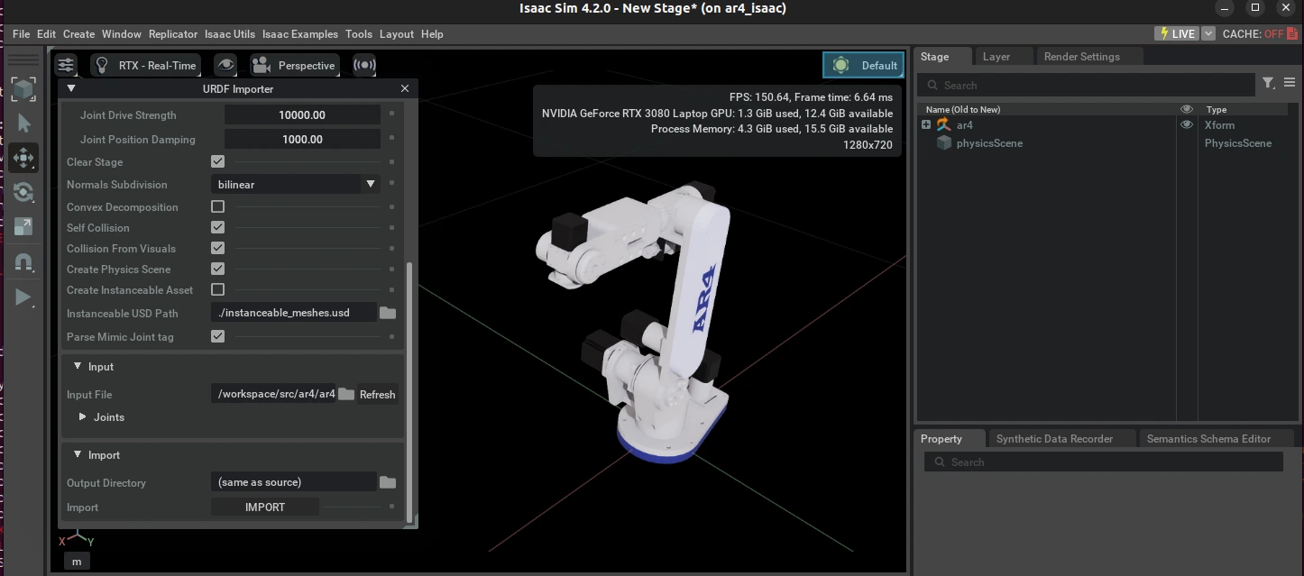Screen dimensions: 1304x576
Task: Expand the Joints section
Action: 82,416
